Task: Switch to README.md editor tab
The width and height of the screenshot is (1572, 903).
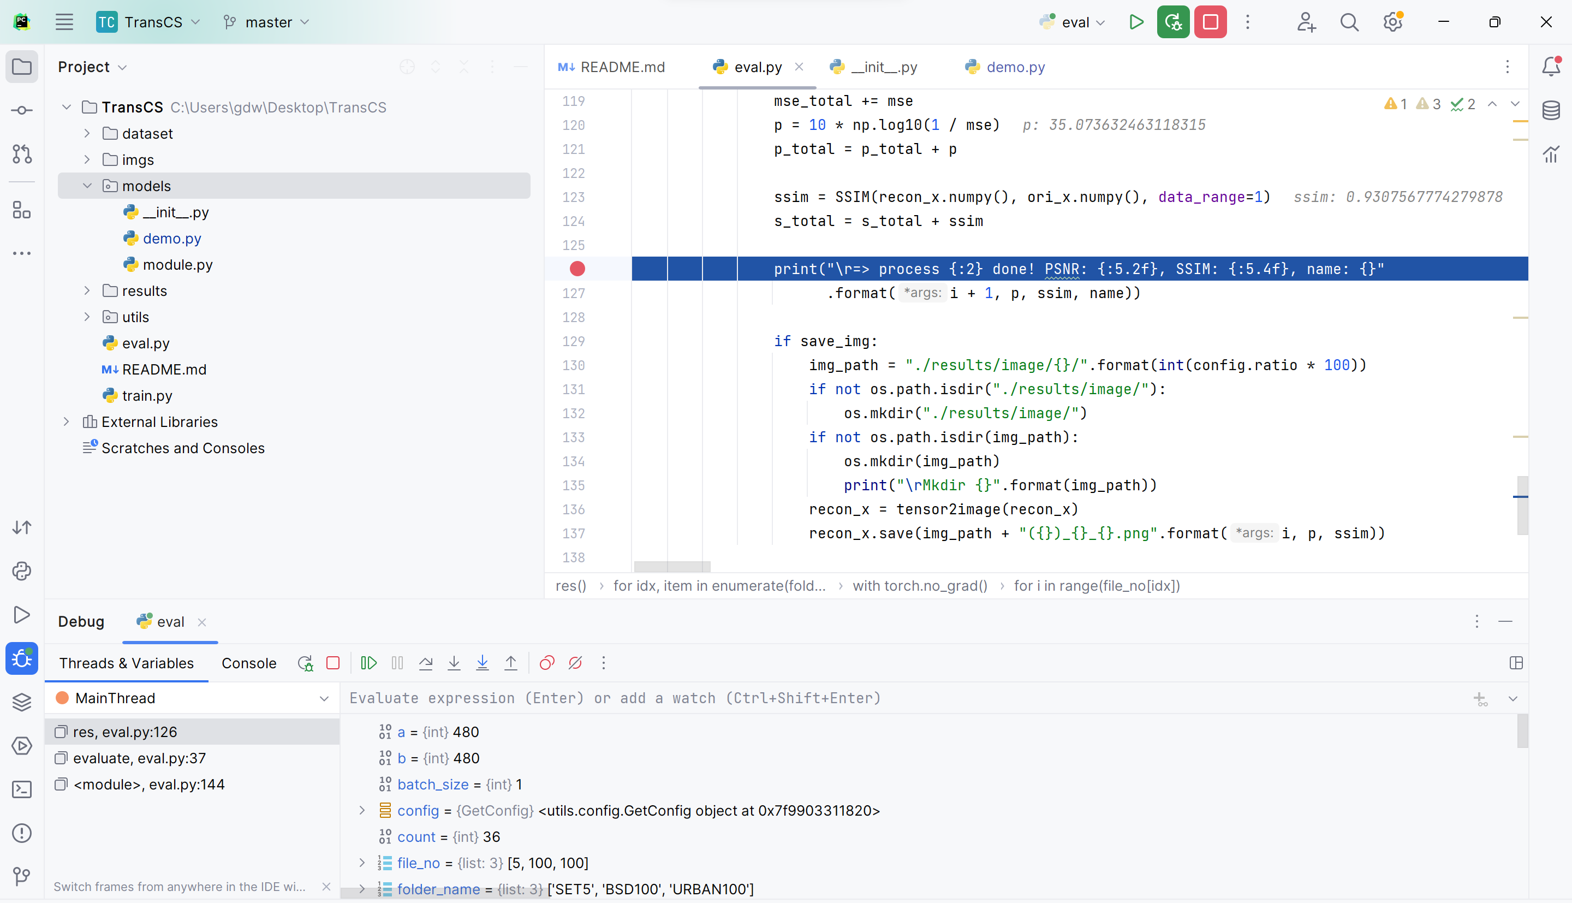Action: 612,67
